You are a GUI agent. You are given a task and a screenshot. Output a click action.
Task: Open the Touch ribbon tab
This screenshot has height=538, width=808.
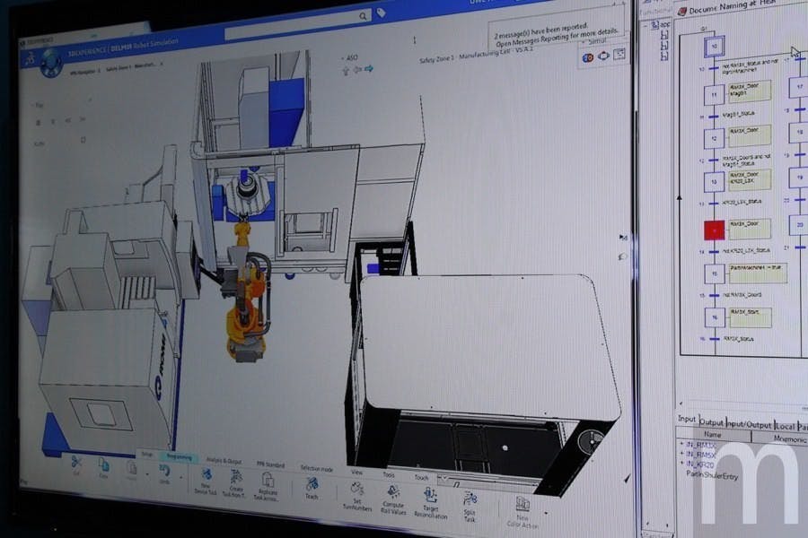coord(422,478)
